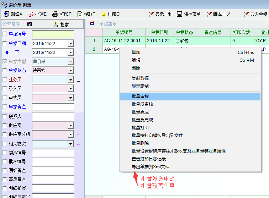Screen dimensions: 269x198
Task: Open print via 打印P icon
Action: (55, 14)
